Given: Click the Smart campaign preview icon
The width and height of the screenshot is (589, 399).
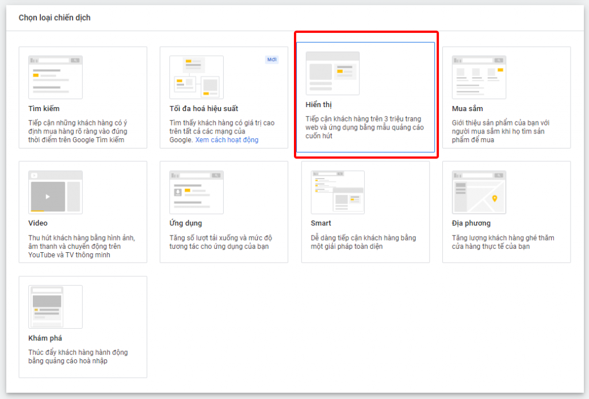Looking at the screenshot, I should 337,191.
